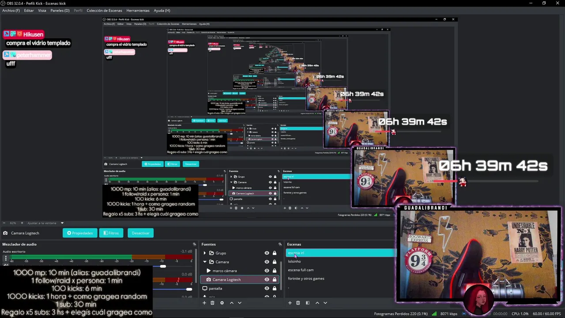This screenshot has height=318, width=565.
Task: Click the pantalla monitor source icon
Action: coord(204,288)
